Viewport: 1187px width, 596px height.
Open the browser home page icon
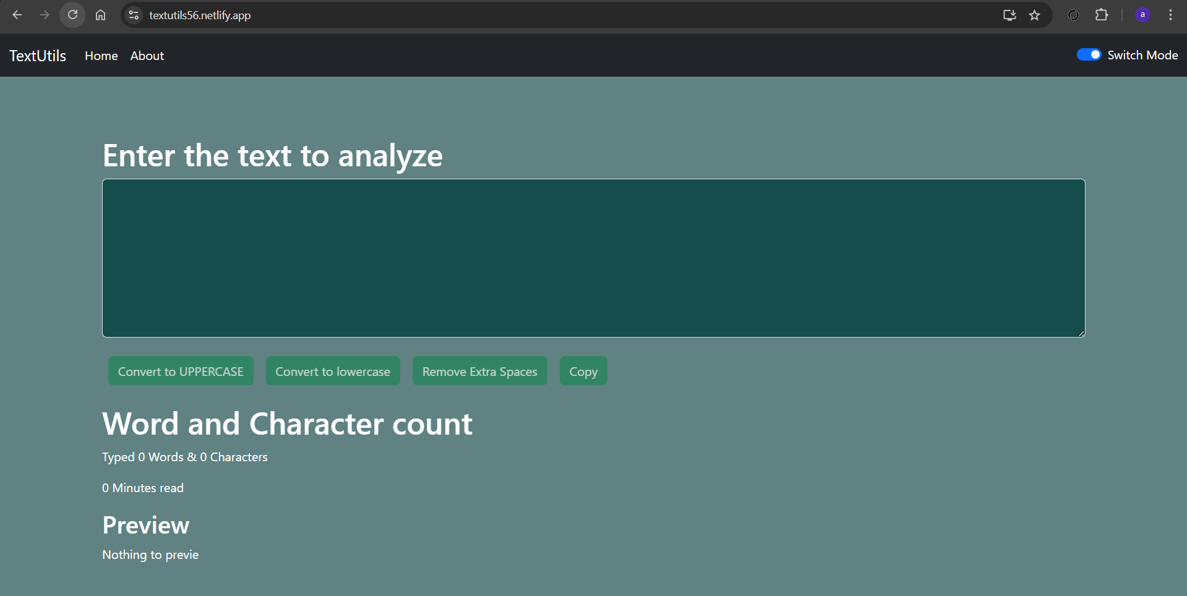click(x=100, y=15)
